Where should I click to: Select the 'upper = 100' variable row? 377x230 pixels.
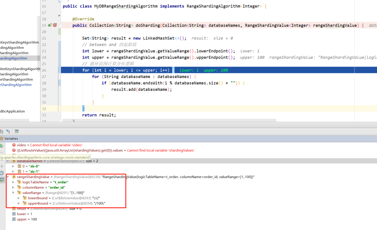point(191,219)
